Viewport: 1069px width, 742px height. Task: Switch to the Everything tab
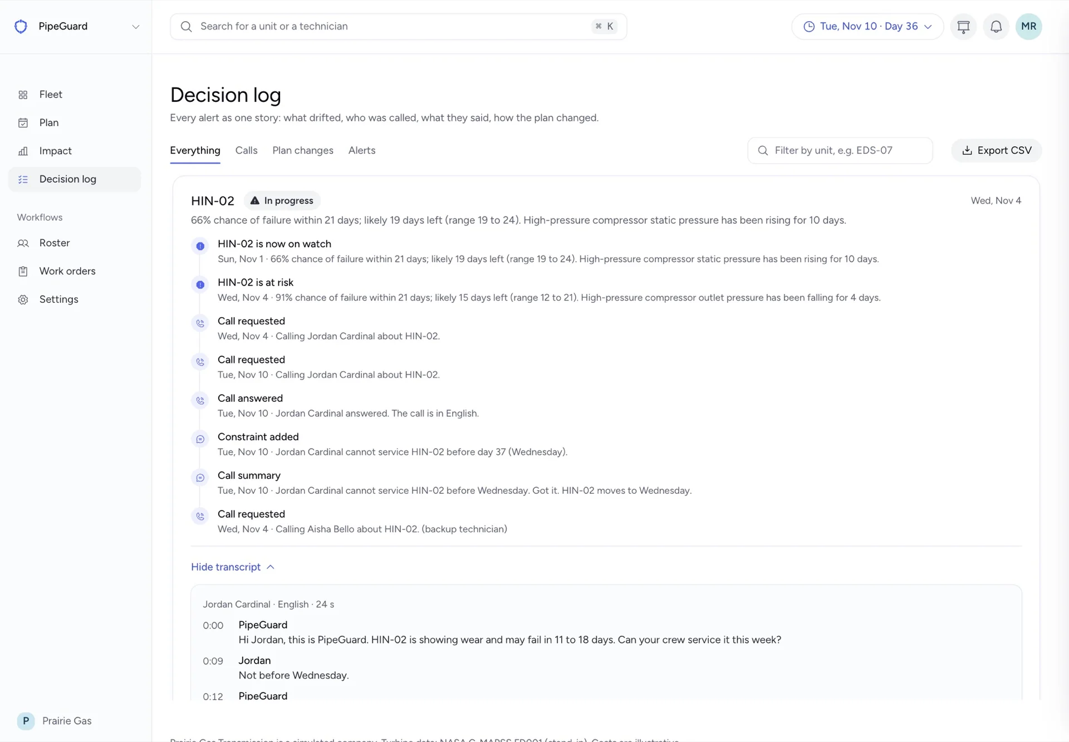(195, 150)
